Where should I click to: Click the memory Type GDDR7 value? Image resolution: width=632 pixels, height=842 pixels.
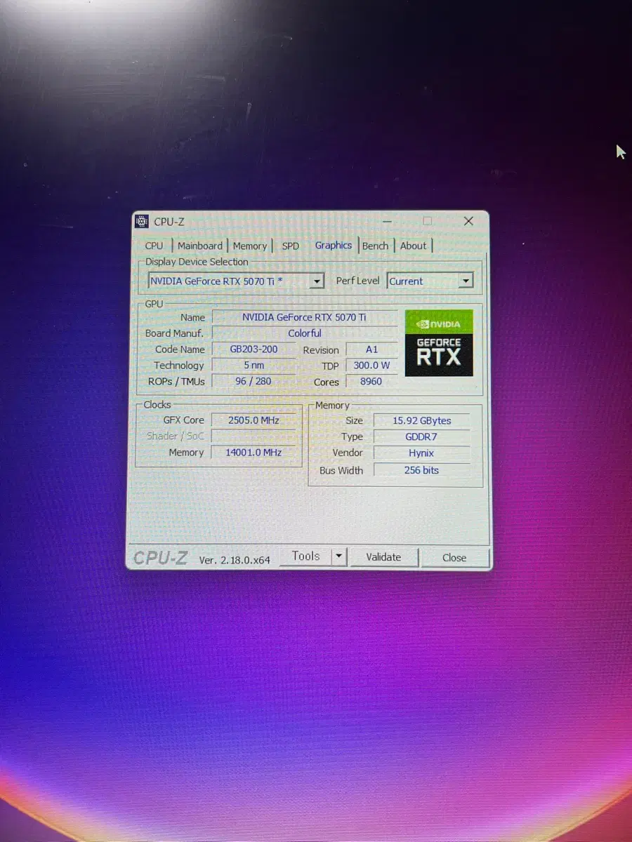coord(421,437)
